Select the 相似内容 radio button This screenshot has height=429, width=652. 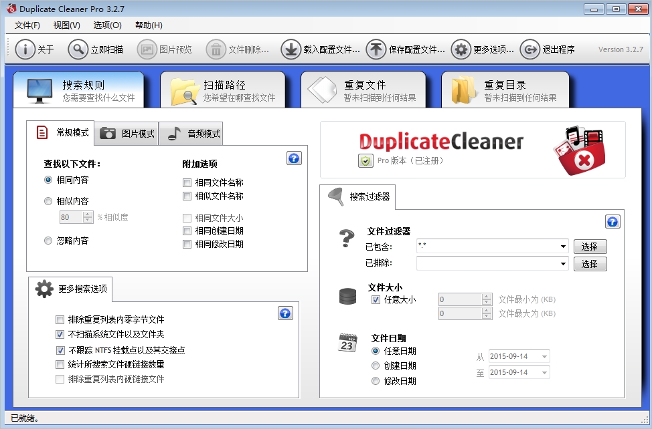[48, 201]
